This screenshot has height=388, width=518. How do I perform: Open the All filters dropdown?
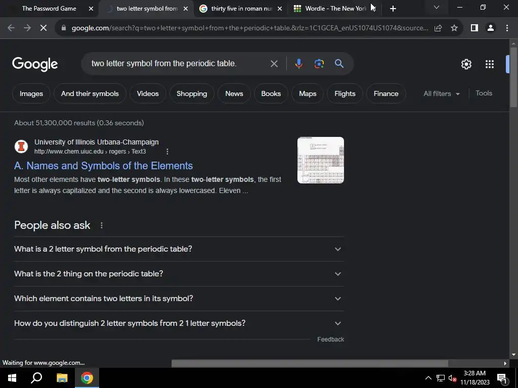point(441,93)
